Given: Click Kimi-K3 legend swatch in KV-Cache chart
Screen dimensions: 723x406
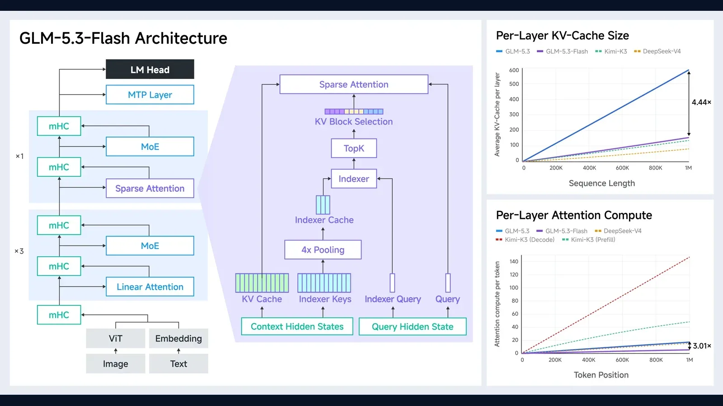Looking at the screenshot, I should pos(598,51).
